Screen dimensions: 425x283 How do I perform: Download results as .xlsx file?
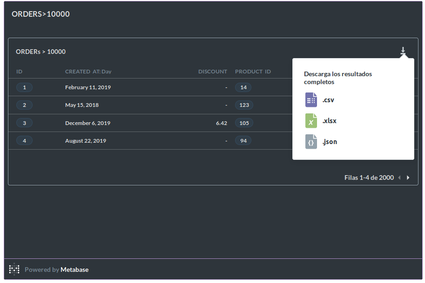point(321,121)
